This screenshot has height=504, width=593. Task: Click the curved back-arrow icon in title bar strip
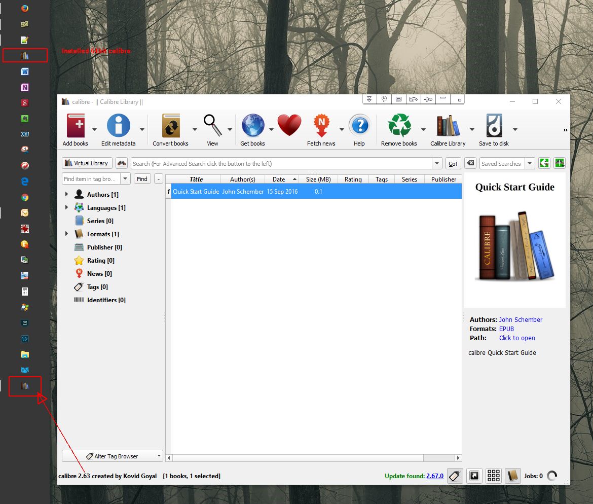[414, 99]
